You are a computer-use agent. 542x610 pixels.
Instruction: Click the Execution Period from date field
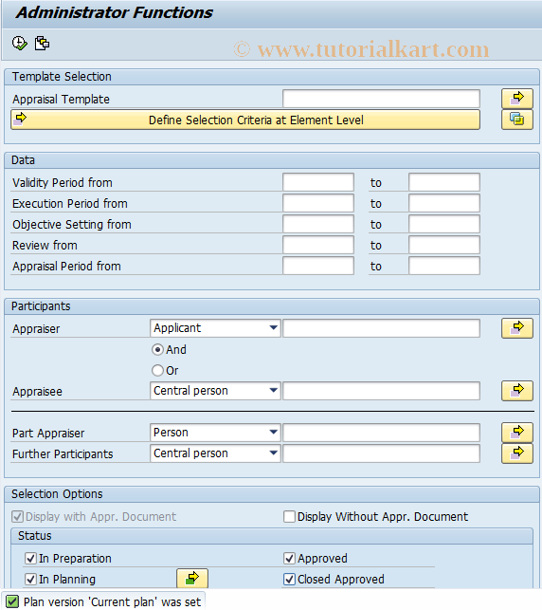318,203
